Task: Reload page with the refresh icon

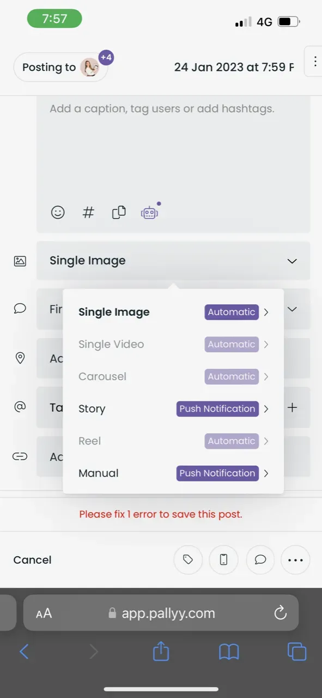Action: 280,613
